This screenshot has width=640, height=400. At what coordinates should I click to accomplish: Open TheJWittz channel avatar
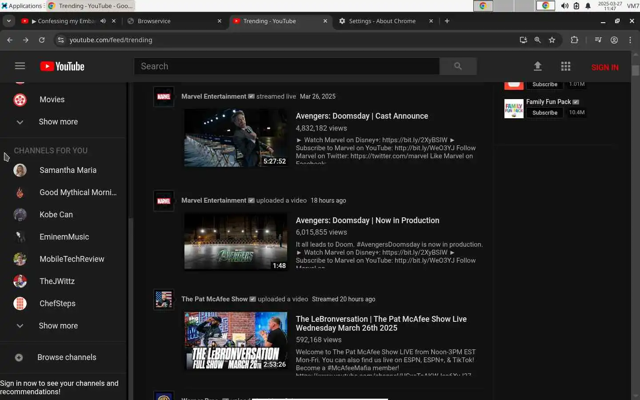coord(20,281)
